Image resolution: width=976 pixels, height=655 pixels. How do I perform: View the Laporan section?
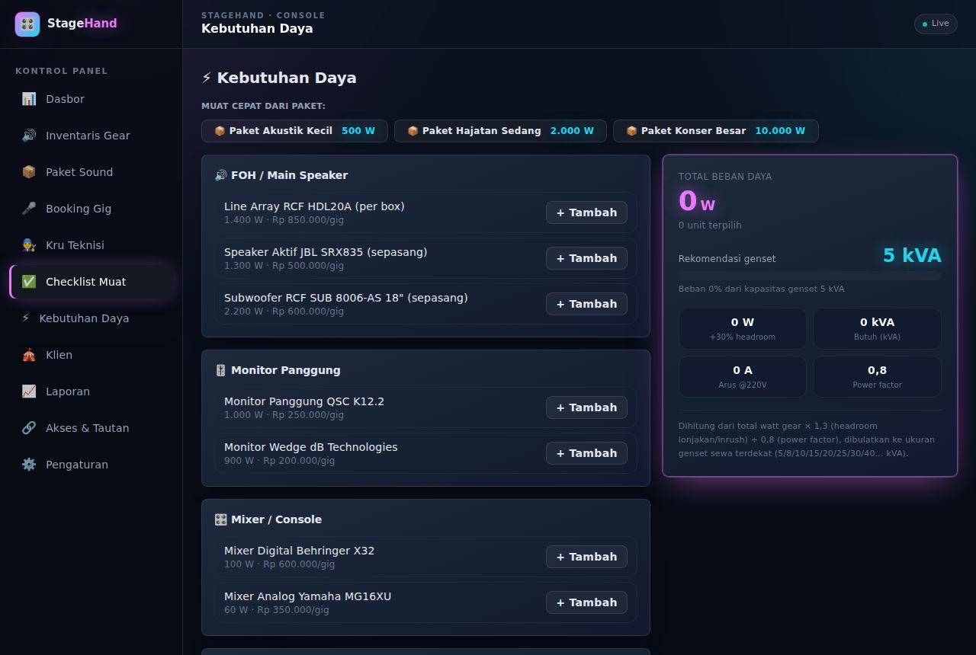[x=91, y=391]
